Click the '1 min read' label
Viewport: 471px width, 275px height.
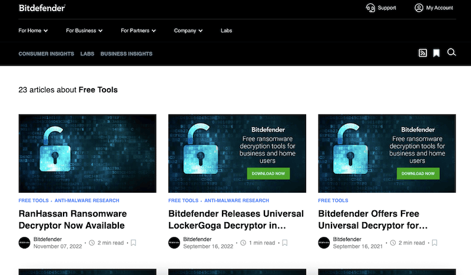(262, 243)
